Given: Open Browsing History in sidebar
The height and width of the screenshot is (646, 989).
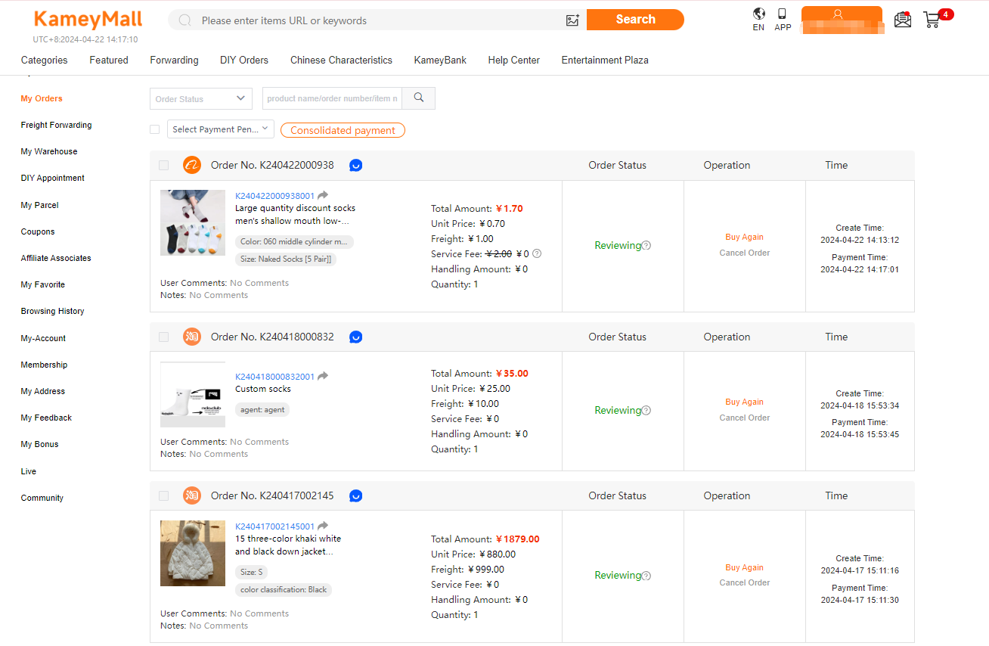Looking at the screenshot, I should coord(52,311).
